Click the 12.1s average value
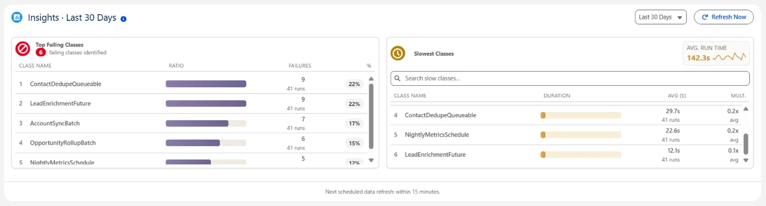766x206 pixels. [x=674, y=150]
